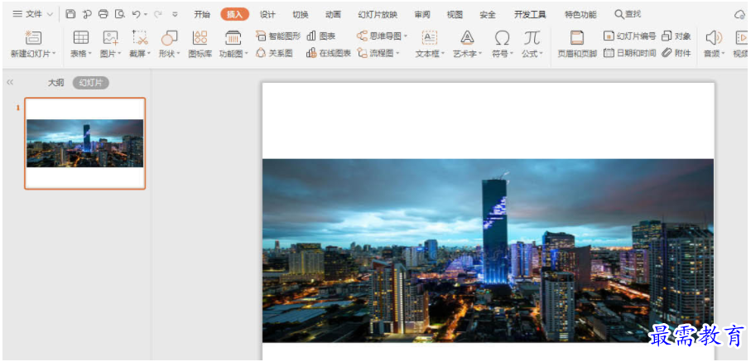Open the Print Preview icon
Image resolution: width=751 pixels, height=362 pixels.
[120, 14]
